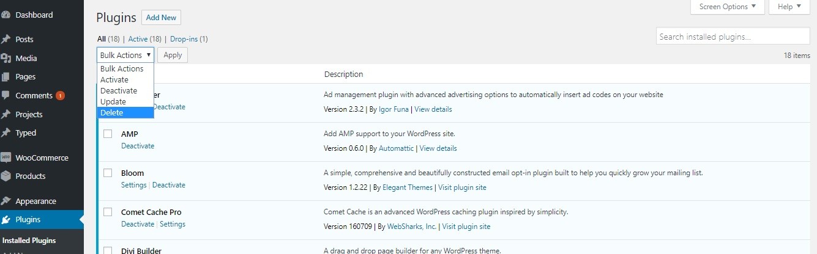
Task: Choose Delete in bulk actions list
Action: (125, 112)
